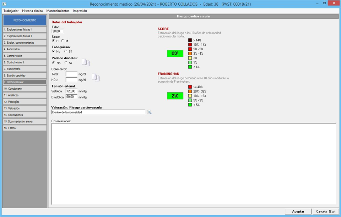Focus the Sistólica blood pressure field
Viewport: 341px width, 217px height.
click(71, 91)
